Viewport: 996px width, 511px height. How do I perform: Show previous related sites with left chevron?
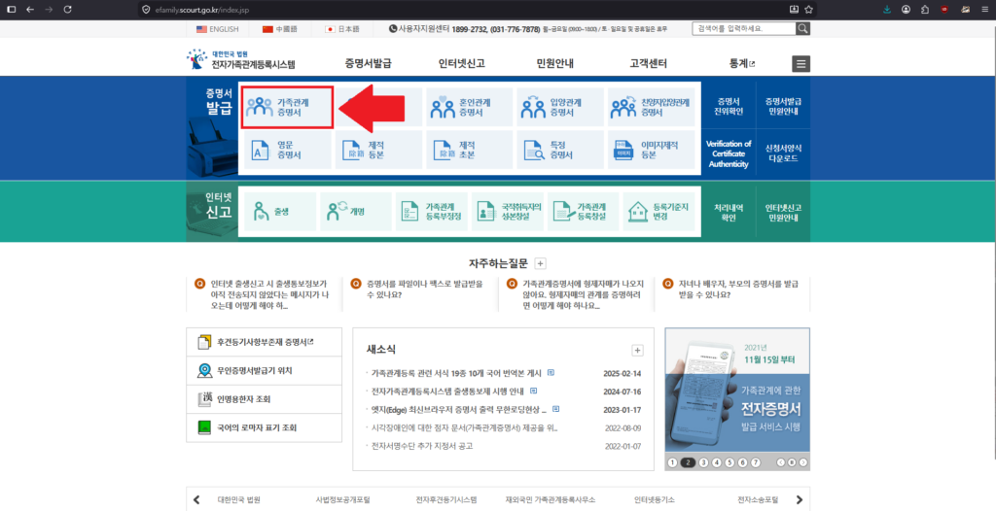click(196, 499)
